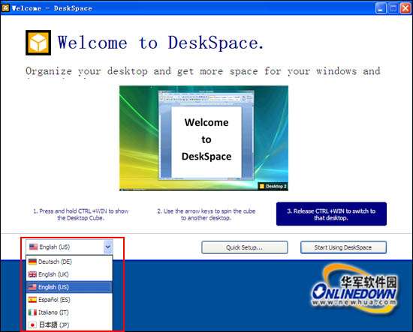The width and height of the screenshot is (413, 332).
Task: Click the DeskSpace cube logo icon
Action: 38,43
